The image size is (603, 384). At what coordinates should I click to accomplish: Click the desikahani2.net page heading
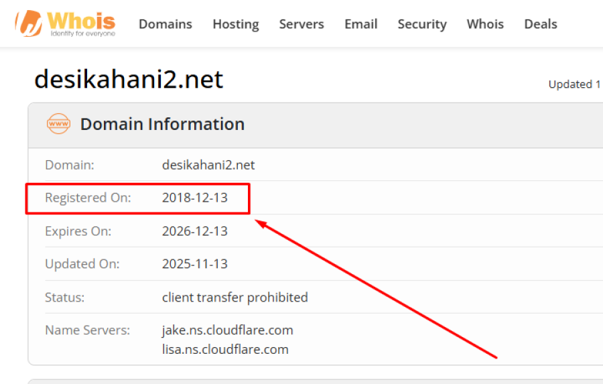[128, 80]
